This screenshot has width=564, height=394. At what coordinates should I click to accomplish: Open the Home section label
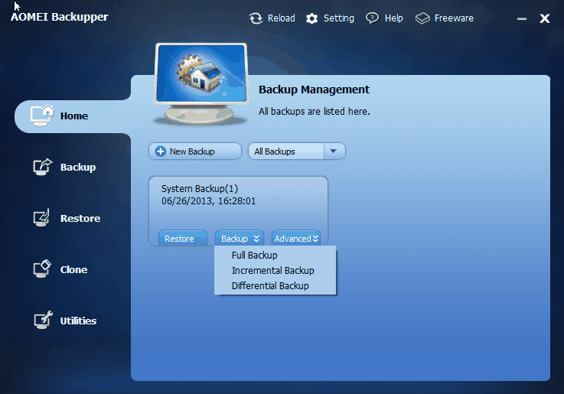[x=74, y=116]
